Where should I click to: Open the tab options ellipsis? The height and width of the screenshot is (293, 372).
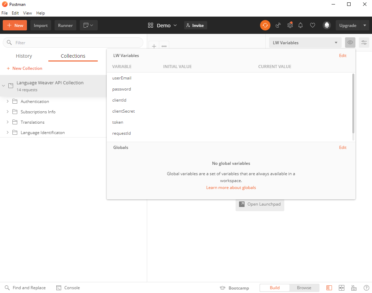coord(164,46)
